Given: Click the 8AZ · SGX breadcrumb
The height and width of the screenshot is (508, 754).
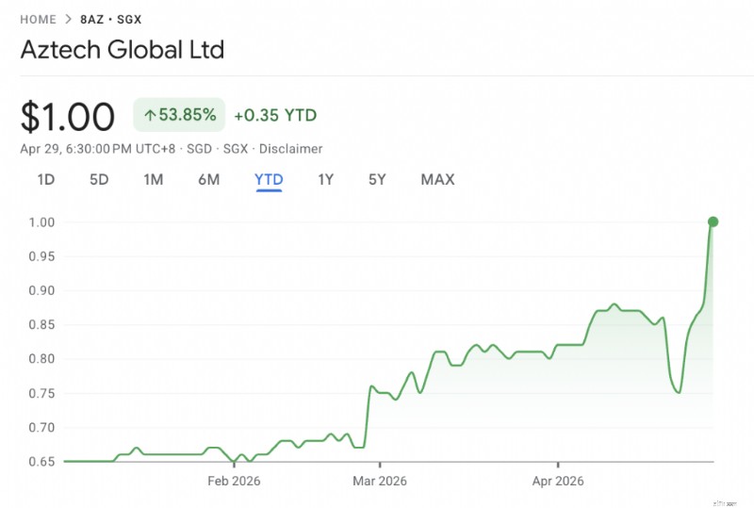Looking at the screenshot, I should pyautogui.click(x=110, y=19).
